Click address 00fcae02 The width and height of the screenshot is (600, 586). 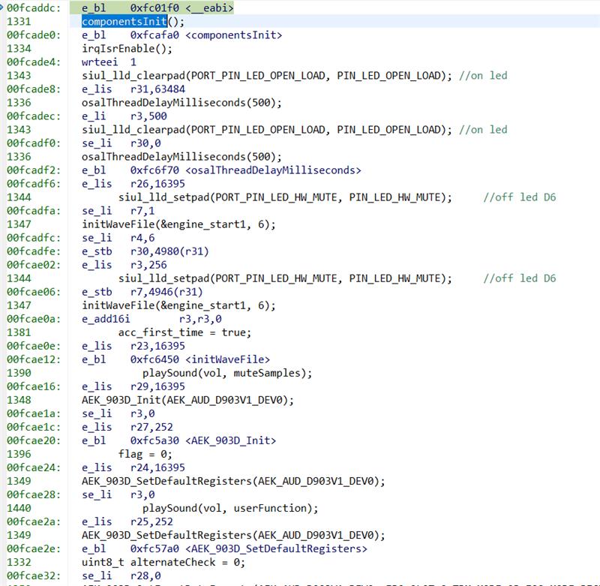point(33,265)
